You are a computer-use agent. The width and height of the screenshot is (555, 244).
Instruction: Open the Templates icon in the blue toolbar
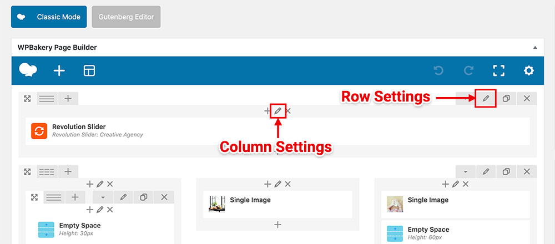pos(89,71)
